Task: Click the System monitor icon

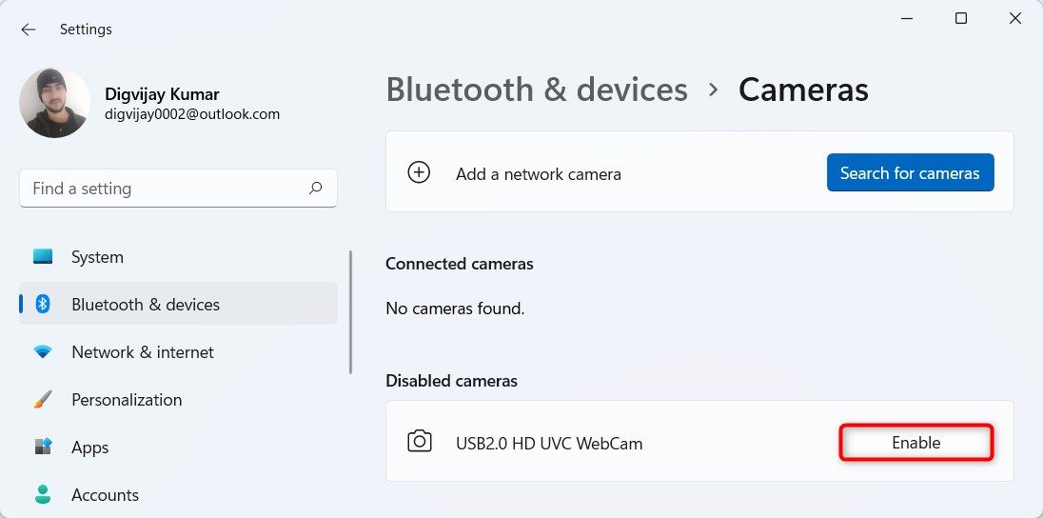Action: pos(43,257)
